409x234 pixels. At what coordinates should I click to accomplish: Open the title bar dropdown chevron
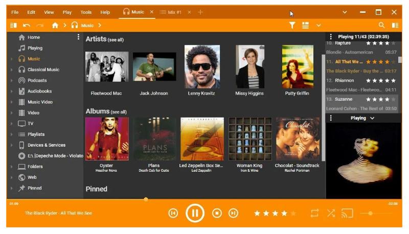point(345,12)
